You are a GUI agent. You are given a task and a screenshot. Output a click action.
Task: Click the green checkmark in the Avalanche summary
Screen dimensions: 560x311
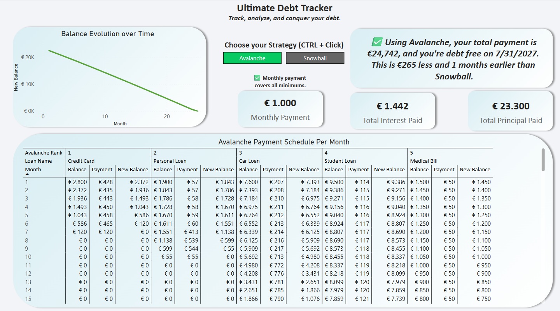tap(377, 42)
